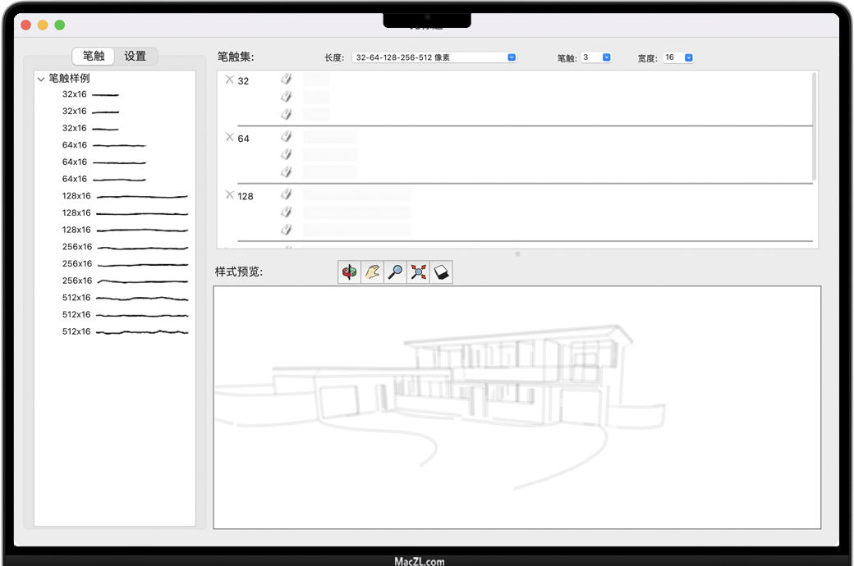Switch to the 笔触 tab
This screenshot has height=566, width=854.
[x=94, y=56]
